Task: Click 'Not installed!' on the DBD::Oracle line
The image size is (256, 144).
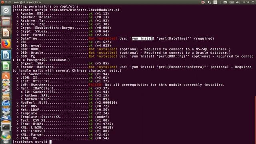Action: tap(103, 53)
